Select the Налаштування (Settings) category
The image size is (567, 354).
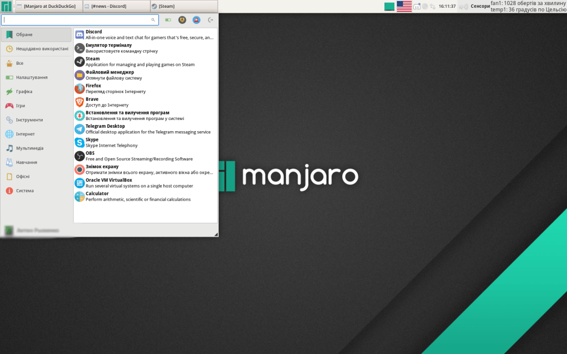(36, 77)
